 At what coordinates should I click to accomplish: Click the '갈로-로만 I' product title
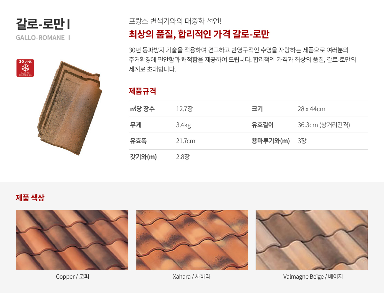pyautogui.click(x=43, y=24)
